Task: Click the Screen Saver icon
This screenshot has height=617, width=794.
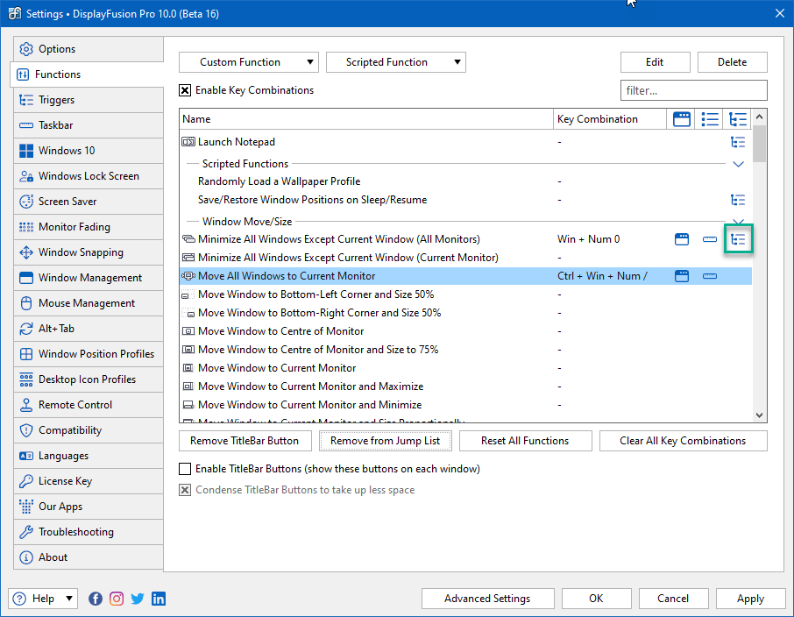Action: click(x=25, y=202)
